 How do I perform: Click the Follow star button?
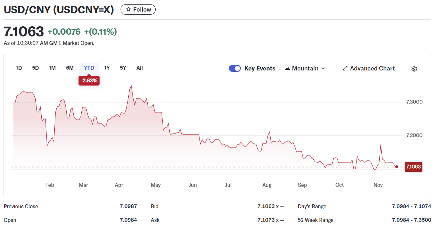(138, 9)
